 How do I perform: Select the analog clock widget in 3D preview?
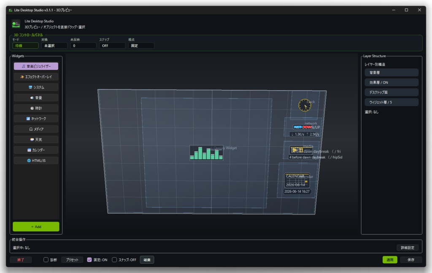(x=305, y=105)
